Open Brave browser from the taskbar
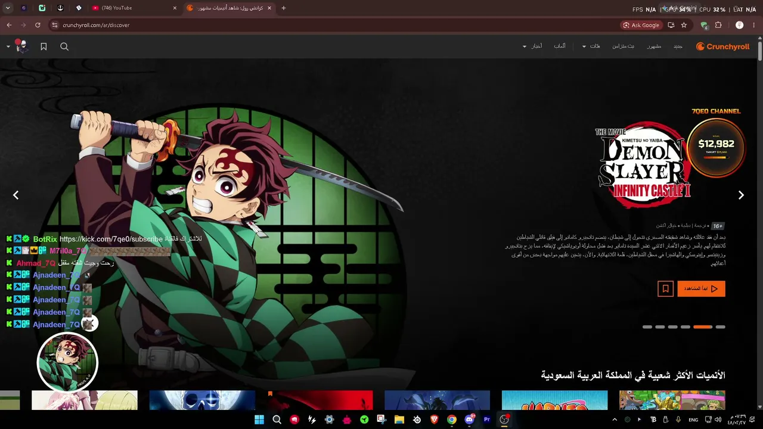The height and width of the screenshot is (429, 763). (435, 419)
